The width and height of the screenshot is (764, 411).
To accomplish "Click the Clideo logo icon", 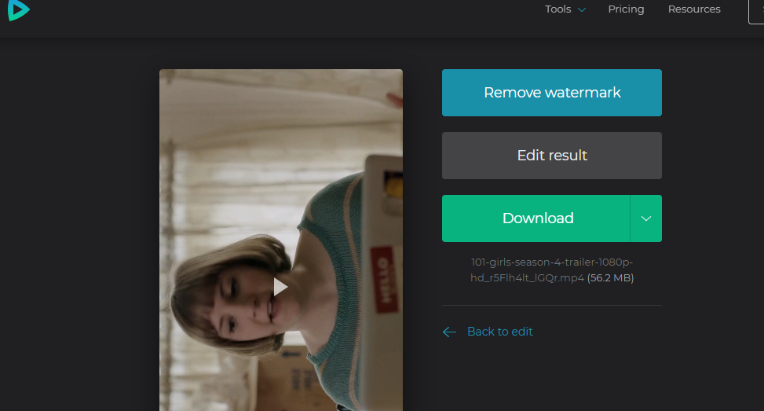I will [19, 9].
